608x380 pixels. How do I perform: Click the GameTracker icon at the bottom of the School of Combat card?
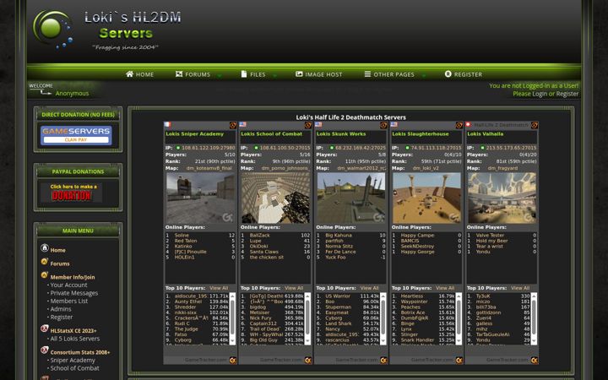[x=308, y=361]
